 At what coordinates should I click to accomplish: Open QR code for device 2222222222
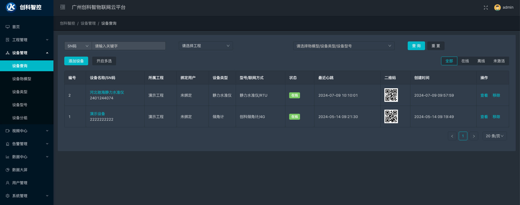(391, 116)
